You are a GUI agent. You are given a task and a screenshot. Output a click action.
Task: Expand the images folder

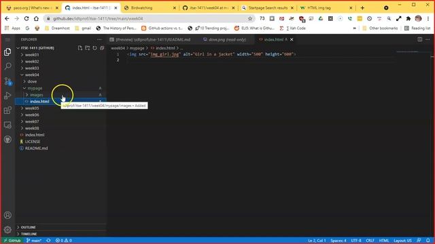coord(61,95)
